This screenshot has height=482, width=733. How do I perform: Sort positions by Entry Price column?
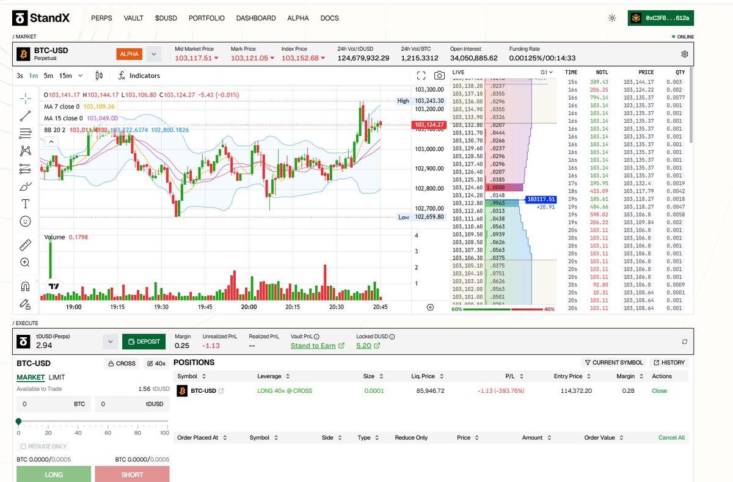pos(571,376)
